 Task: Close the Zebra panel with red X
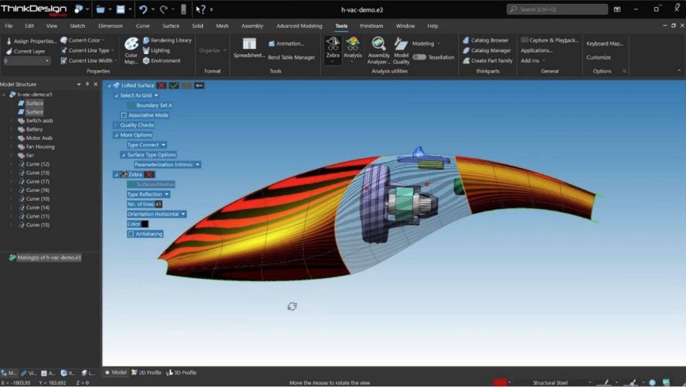point(149,175)
